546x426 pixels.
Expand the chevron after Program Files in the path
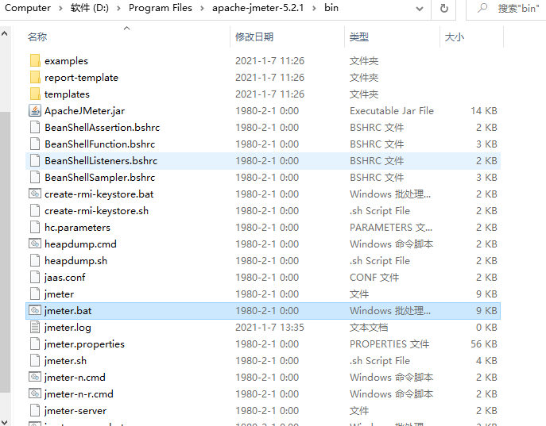coord(203,9)
